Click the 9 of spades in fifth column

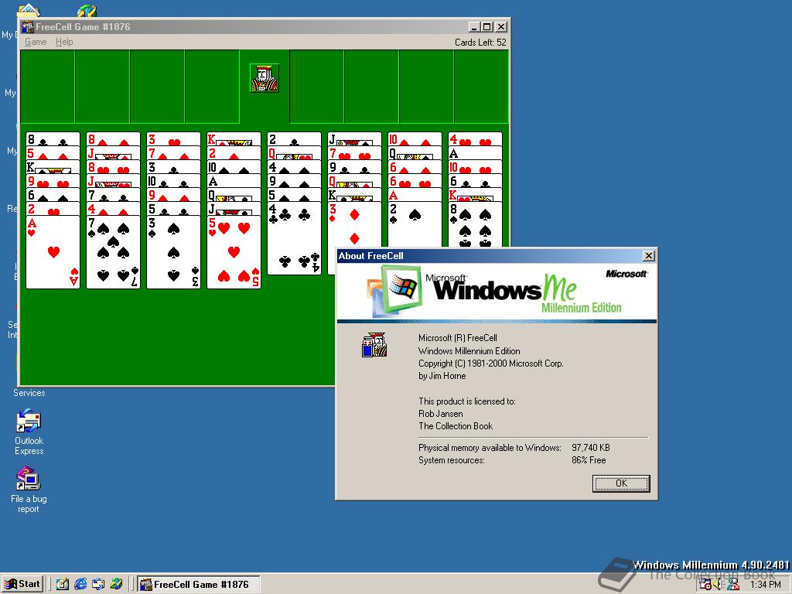point(294,181)
